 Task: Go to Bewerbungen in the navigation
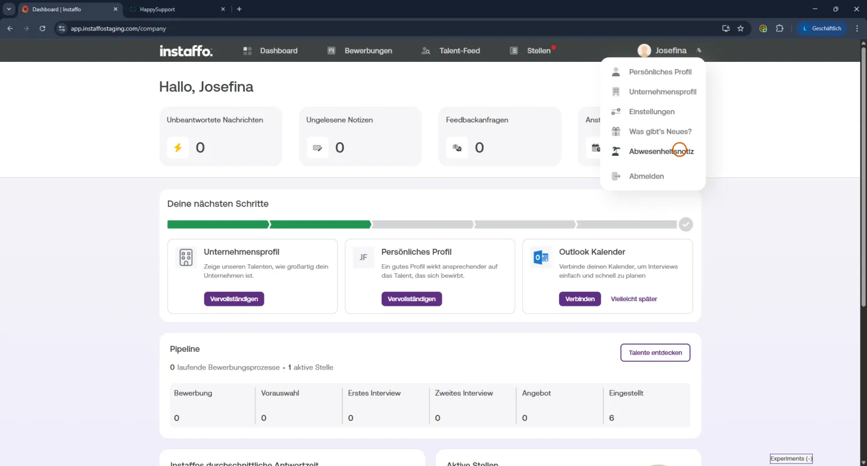point(360,51)
